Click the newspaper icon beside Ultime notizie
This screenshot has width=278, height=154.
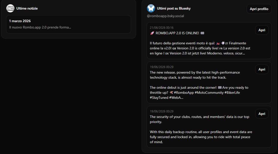tap(10, 8)
